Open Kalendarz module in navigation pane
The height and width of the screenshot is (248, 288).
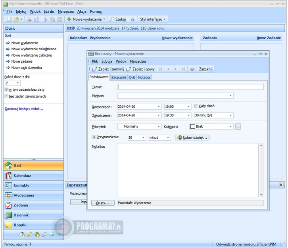pyautogui.click(x=33, y=176)
